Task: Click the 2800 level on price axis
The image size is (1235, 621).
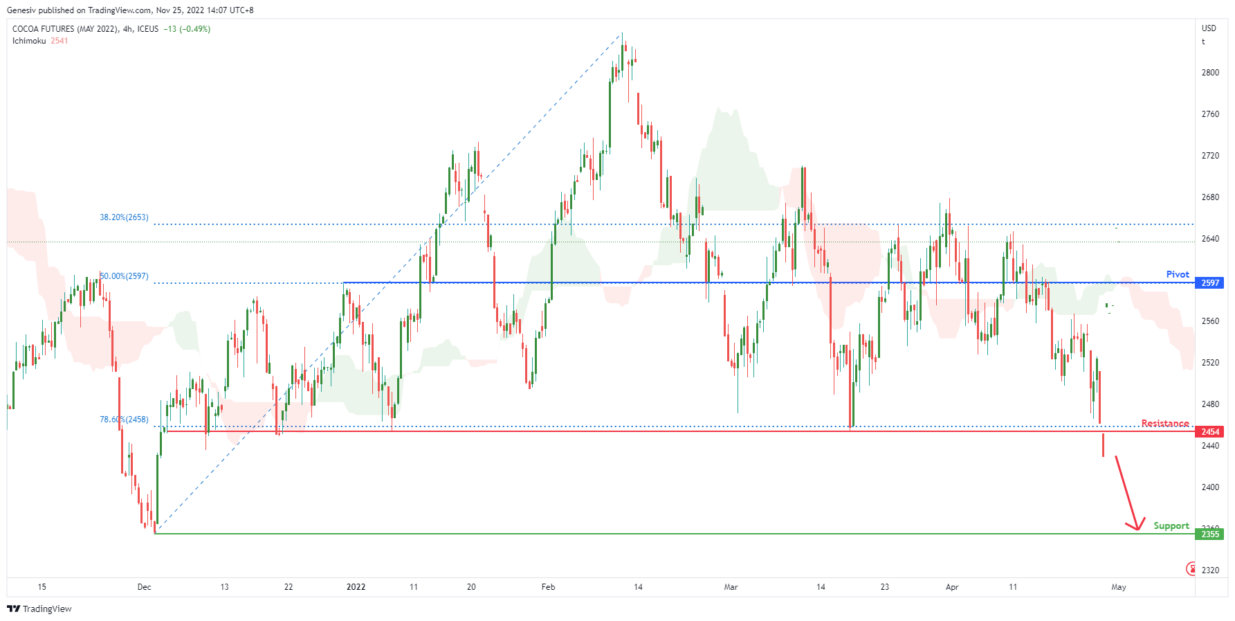Action: 1210,73
